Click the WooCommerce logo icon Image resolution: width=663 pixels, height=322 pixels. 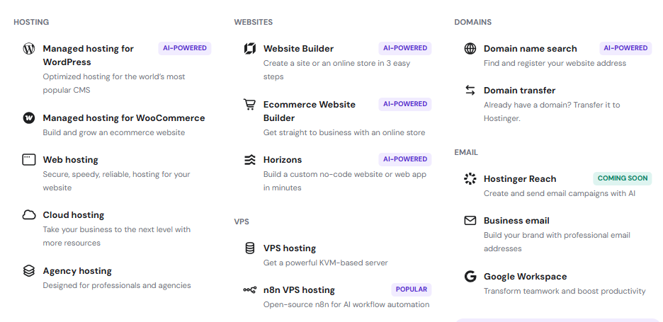29,118
